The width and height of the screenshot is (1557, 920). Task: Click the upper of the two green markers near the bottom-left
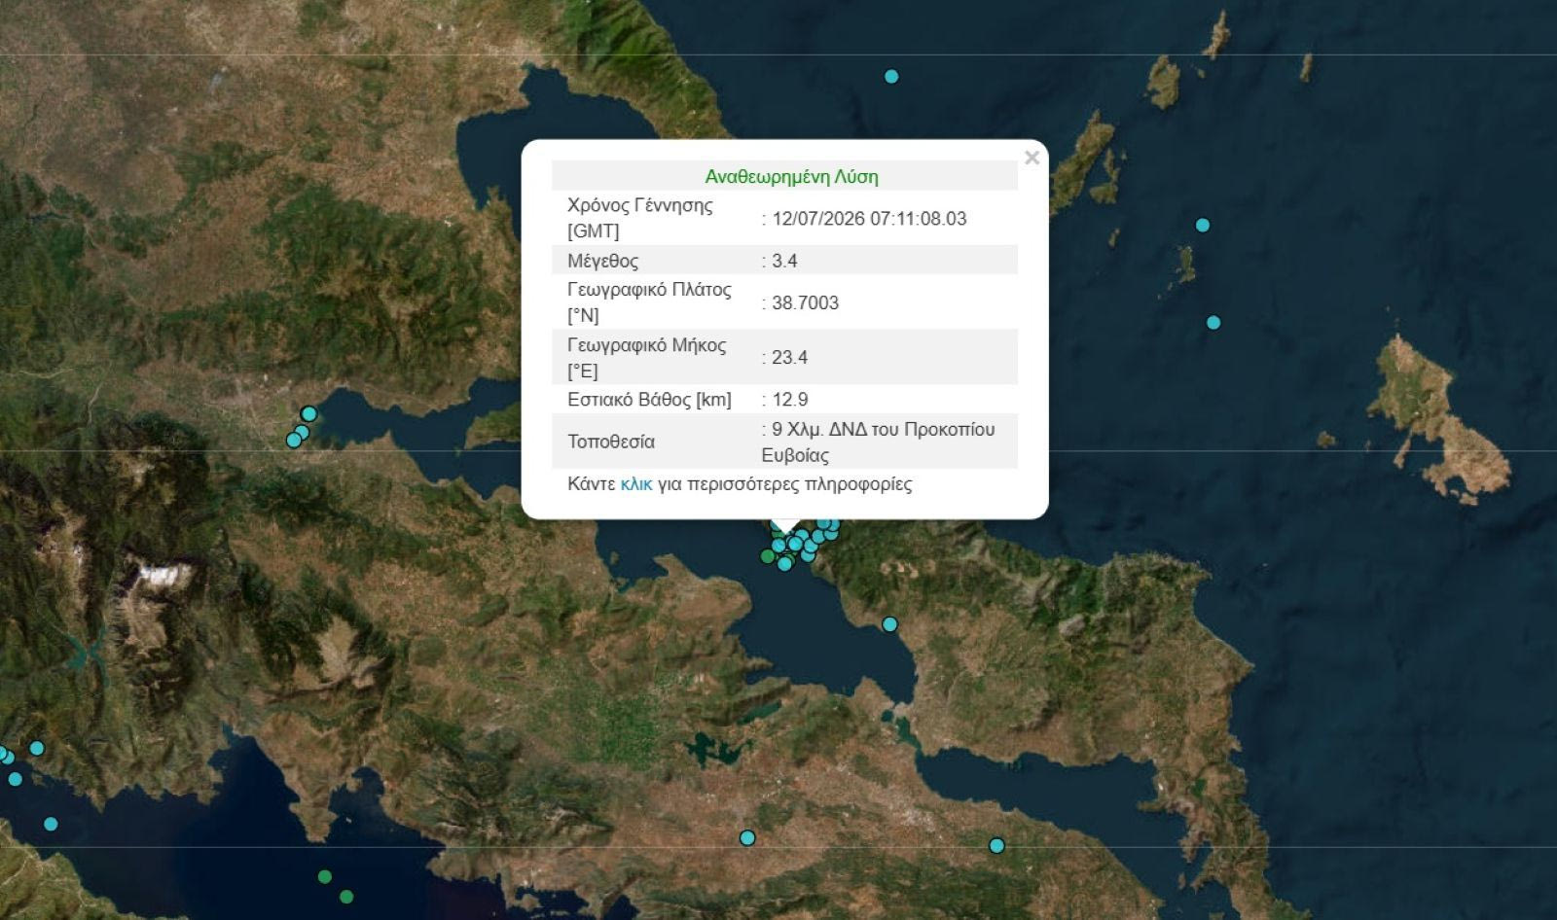point(325,876)
